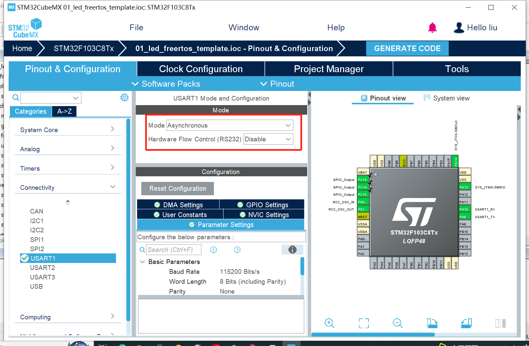Select the PA14 pin on the chip
The width and height of the screenshot is (529, 346).
456,161
